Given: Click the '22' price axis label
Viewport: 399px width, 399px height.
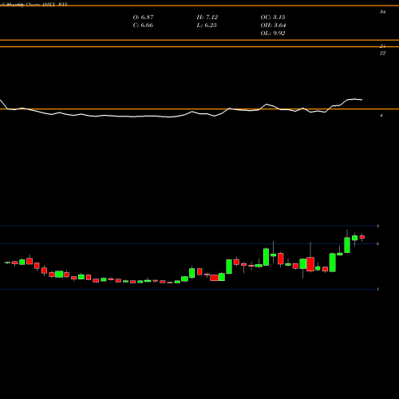Looking at the screenshot, I should point(382,53).
